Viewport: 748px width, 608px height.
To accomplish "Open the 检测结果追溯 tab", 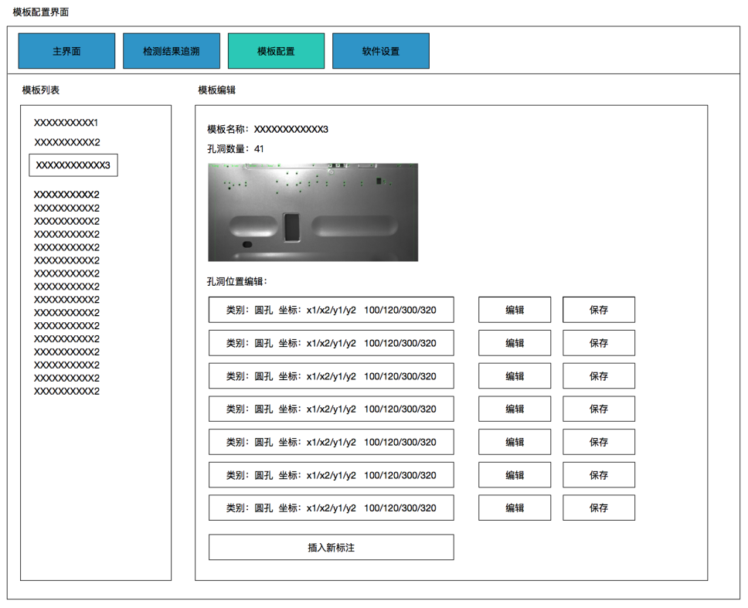I will tap(171, 51).
